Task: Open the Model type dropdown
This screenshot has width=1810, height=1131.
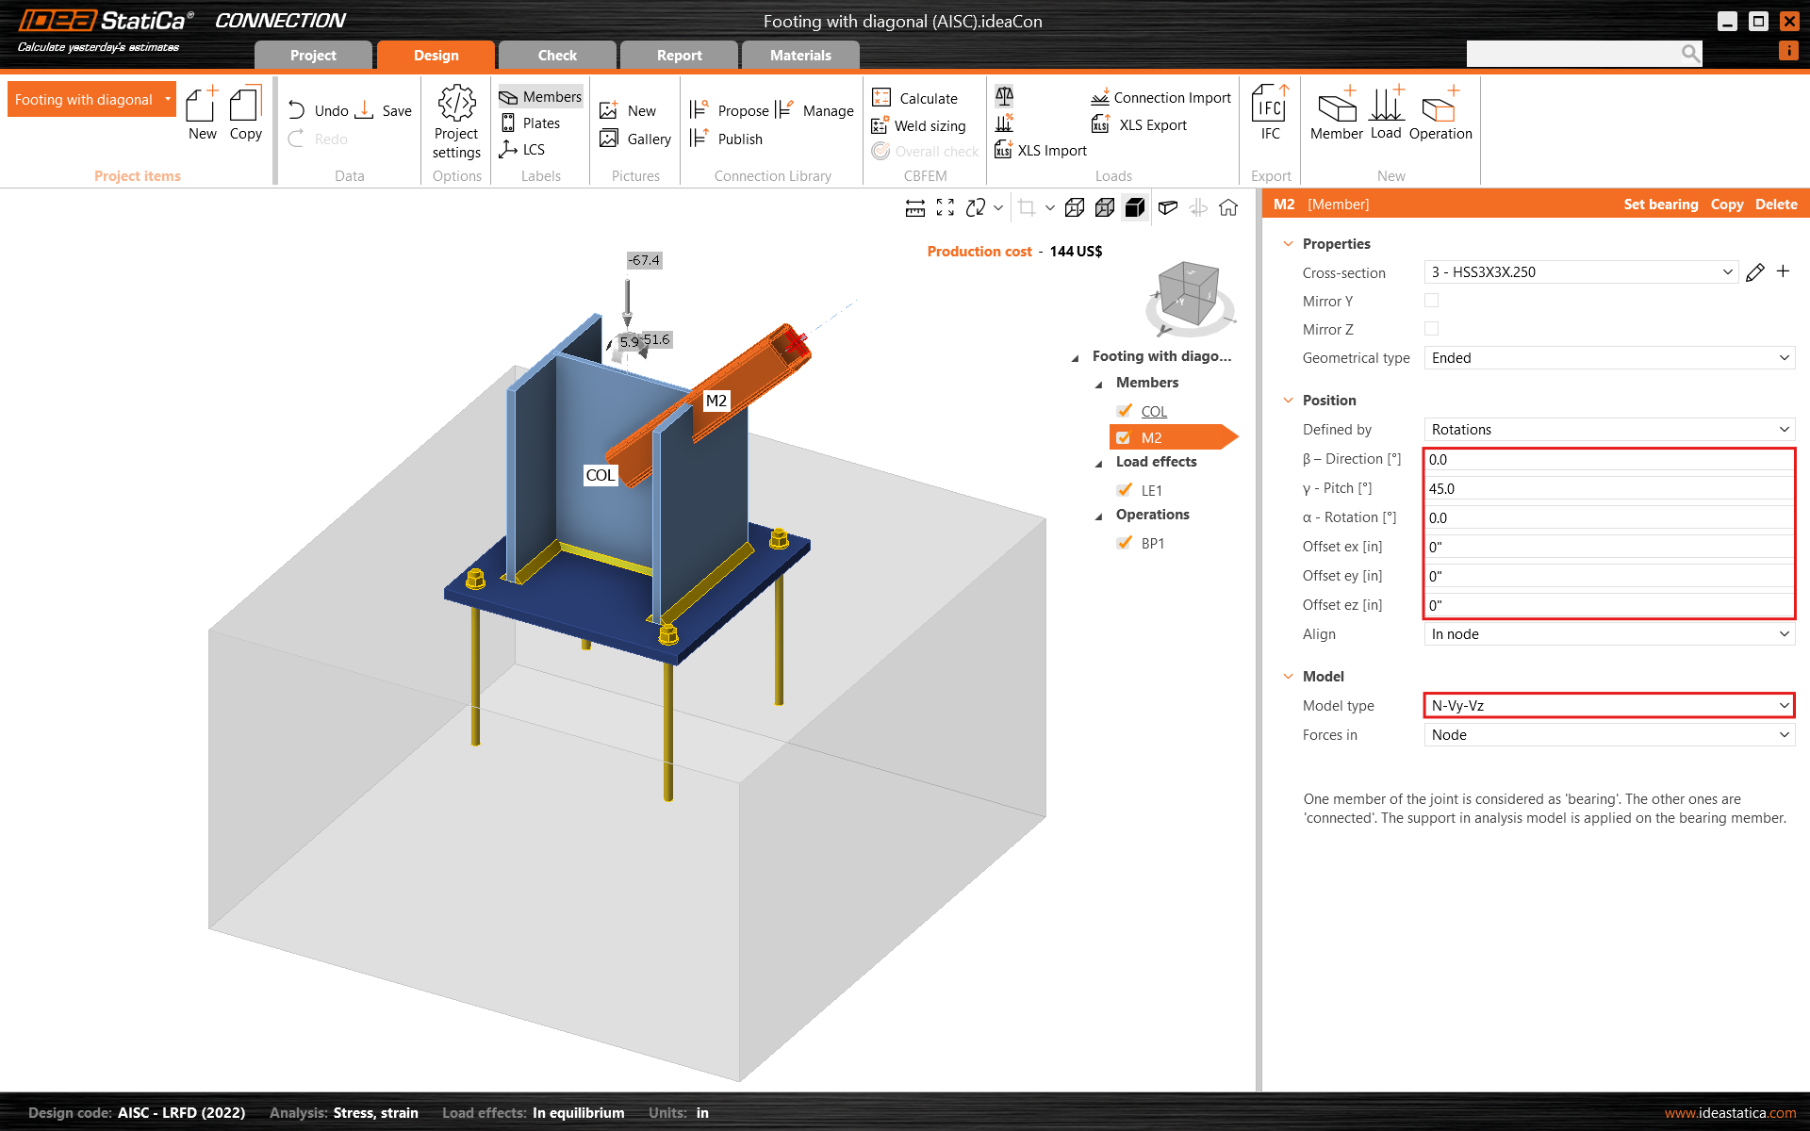Action: (1607, 706)
